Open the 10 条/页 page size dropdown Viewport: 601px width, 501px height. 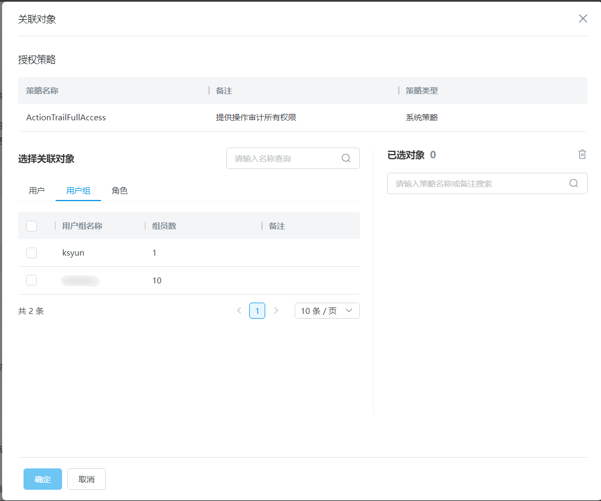tap(327, 311)
